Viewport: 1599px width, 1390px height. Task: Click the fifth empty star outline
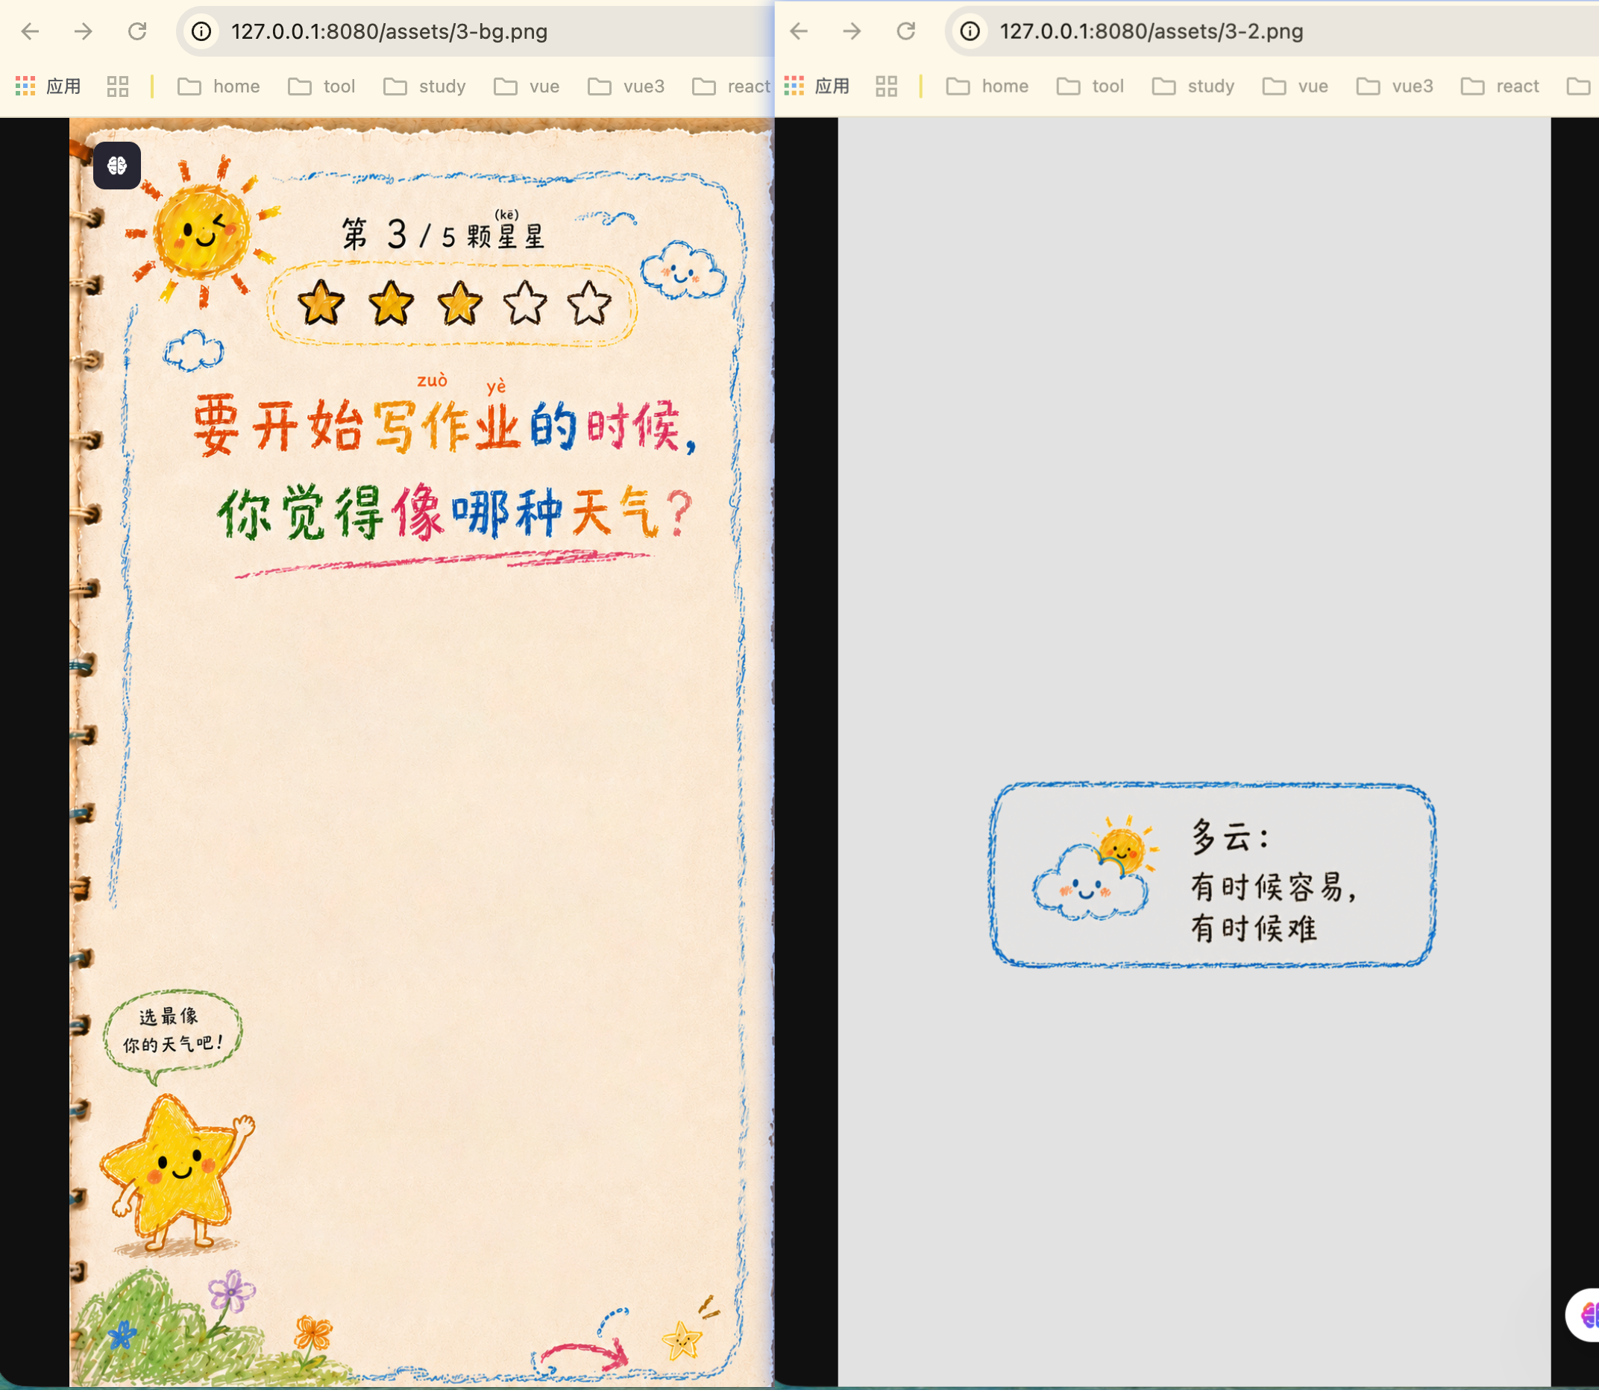589,303
